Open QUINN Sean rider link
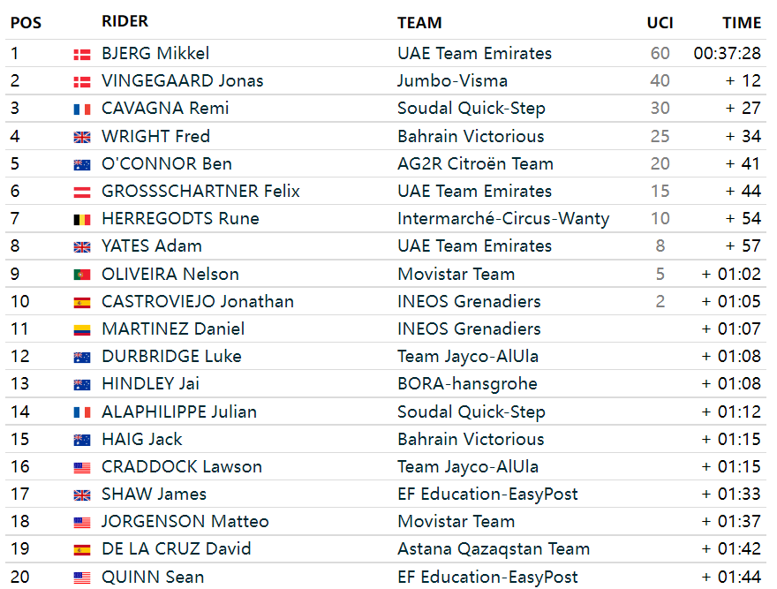This screenshot has width=777, height=589. pos(153,578)
